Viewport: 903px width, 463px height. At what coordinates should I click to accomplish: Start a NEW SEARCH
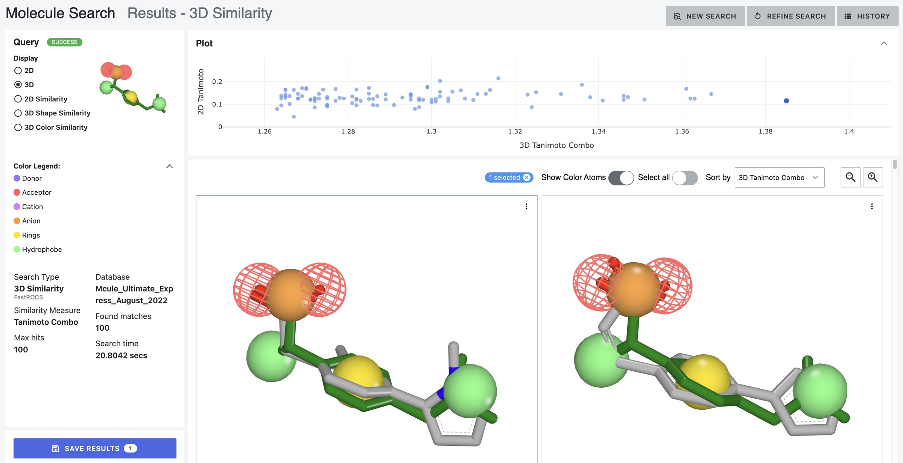[x=705, y=16]
